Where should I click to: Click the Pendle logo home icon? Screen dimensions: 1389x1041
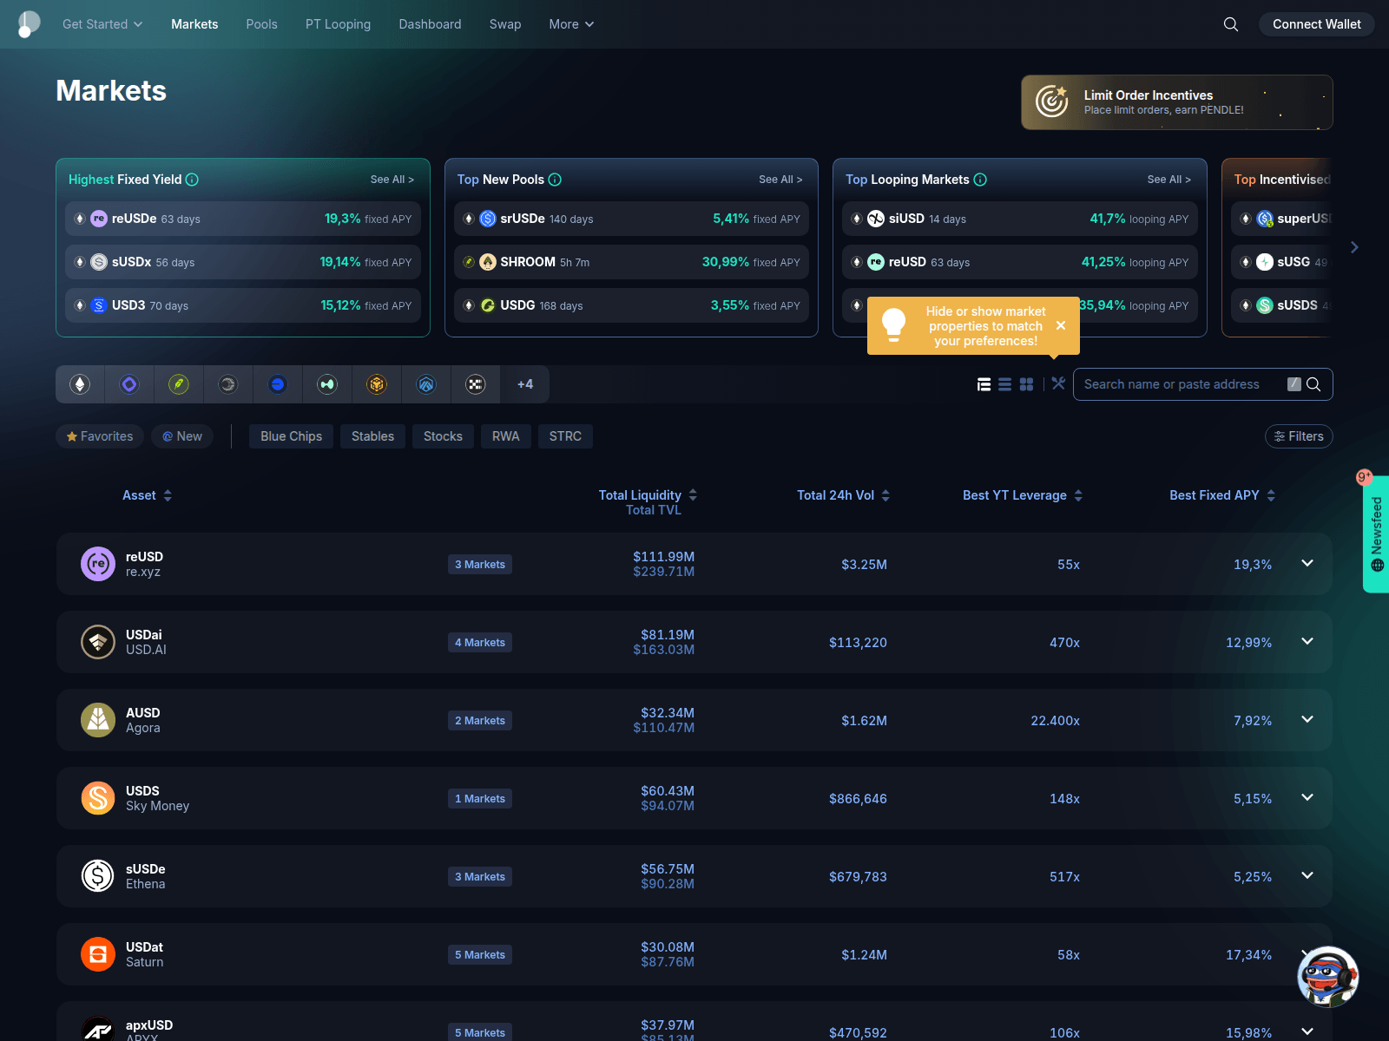point(29,24)
